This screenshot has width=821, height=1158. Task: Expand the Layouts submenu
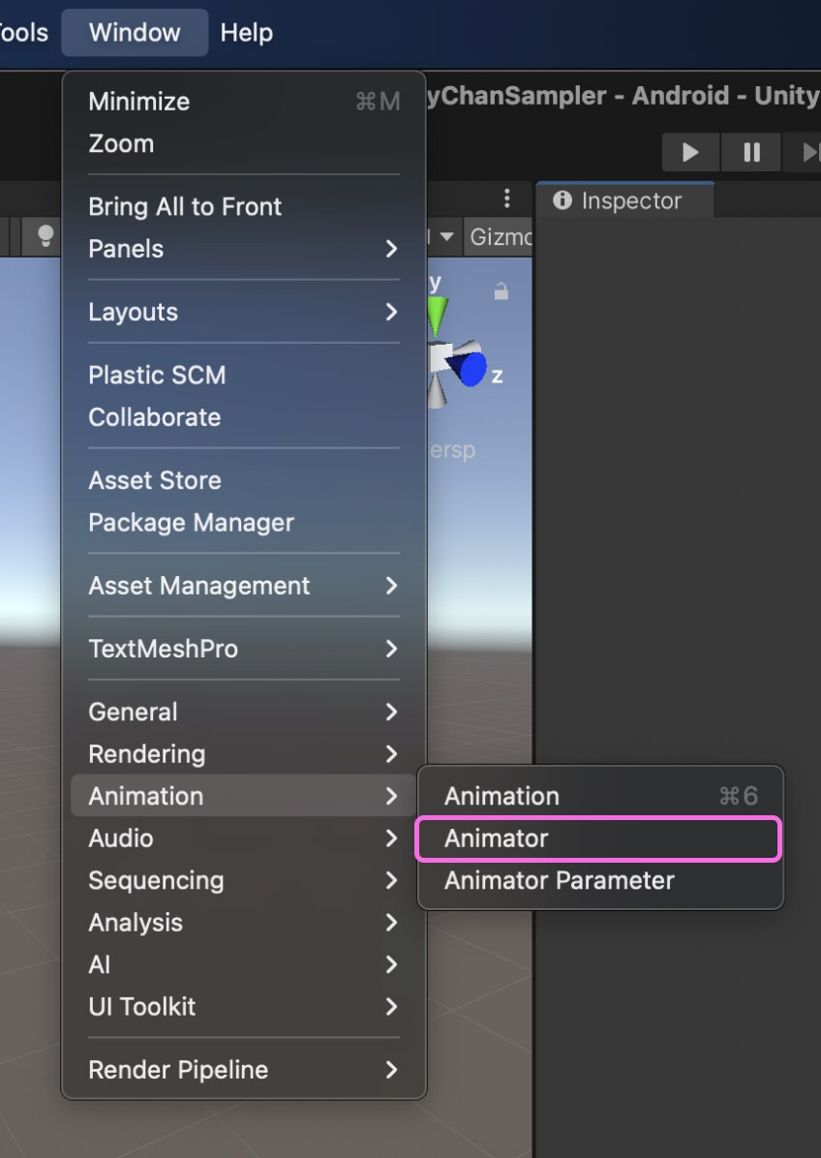point(243,312)
